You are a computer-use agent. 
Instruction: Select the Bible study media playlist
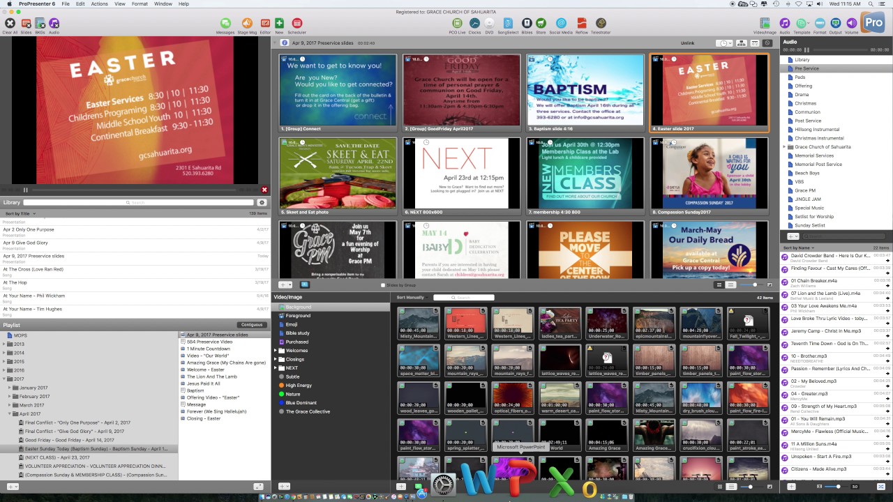(297, 333)
